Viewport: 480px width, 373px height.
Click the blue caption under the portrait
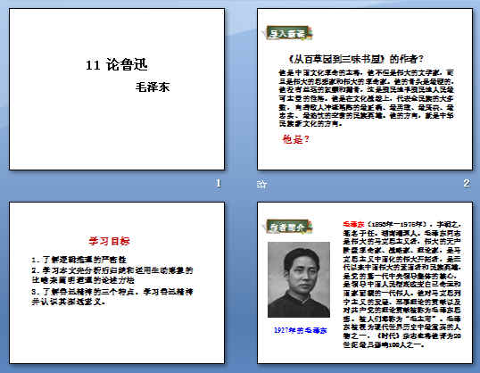(301, 330)
